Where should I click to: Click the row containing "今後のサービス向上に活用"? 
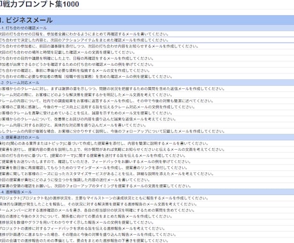(147, 107)
